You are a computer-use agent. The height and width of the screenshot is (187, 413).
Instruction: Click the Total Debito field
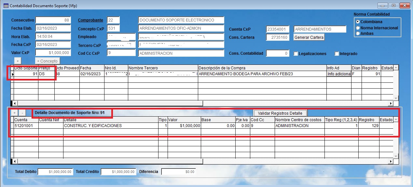(56, 172)
